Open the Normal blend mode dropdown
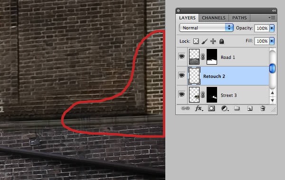The image size is (285, 180). [x=206, y=28]
